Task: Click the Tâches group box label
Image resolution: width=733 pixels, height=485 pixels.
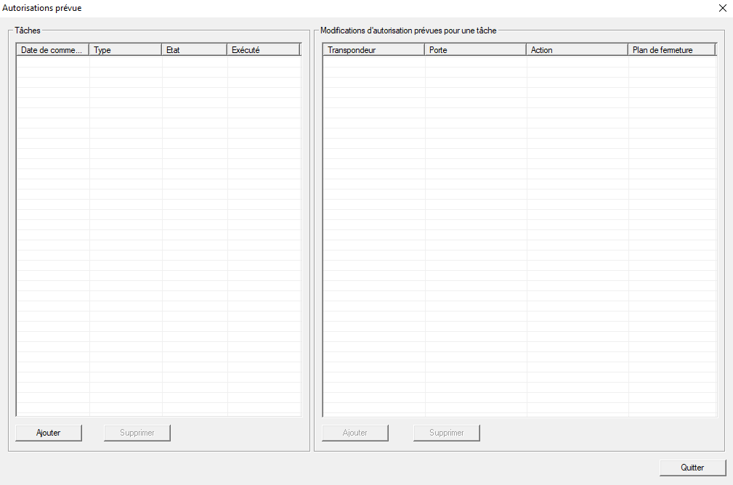Action: click(x=28, y=30)
